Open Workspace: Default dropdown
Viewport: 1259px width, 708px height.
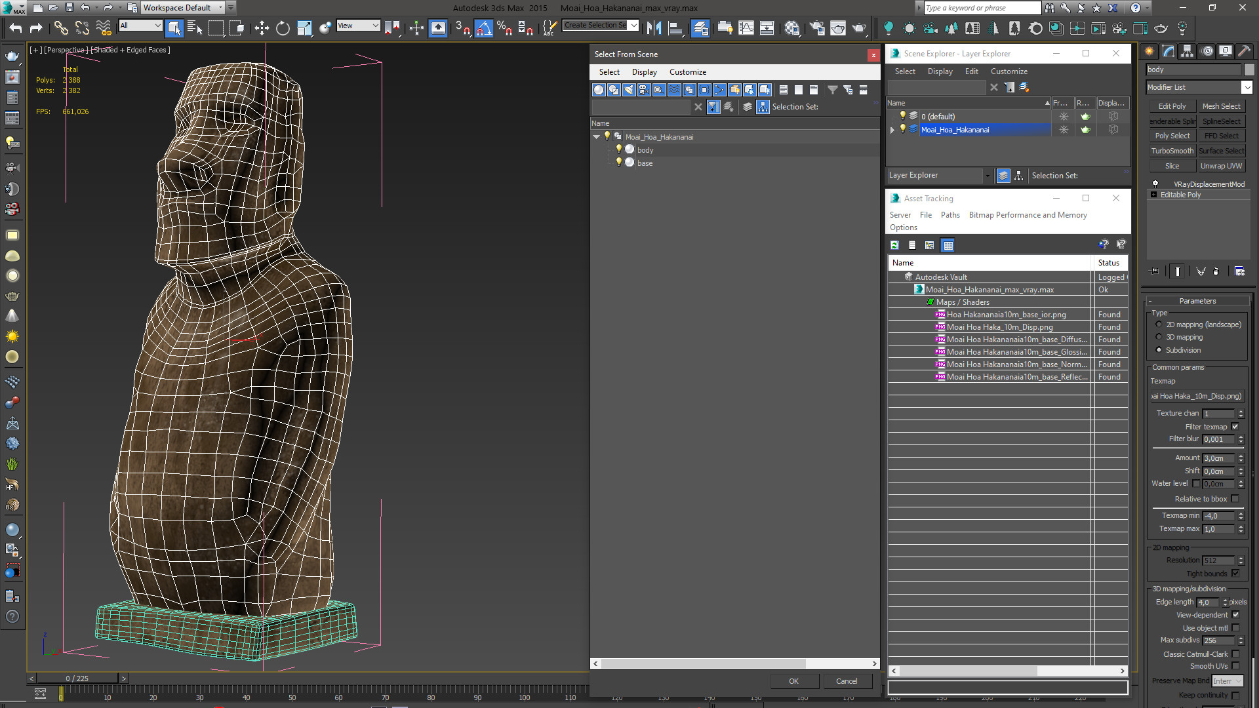click(184, 8)
